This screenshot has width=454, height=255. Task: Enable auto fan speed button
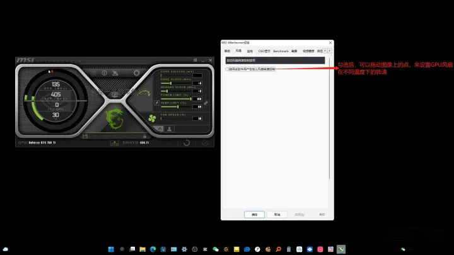pos(160,128)
